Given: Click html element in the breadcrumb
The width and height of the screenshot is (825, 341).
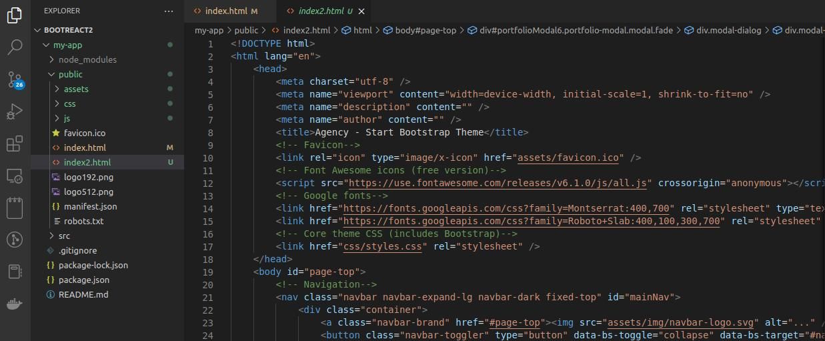Looking at the screenshot, I should tap(357, 30).
